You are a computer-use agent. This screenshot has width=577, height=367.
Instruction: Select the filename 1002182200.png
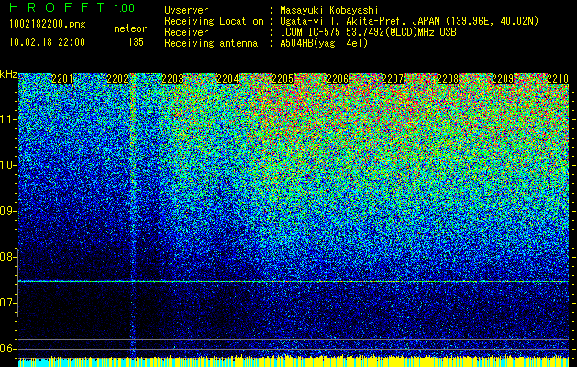(48, 25)
